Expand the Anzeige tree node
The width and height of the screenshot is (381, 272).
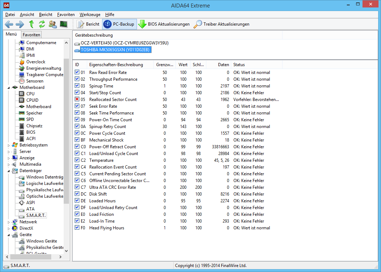[x=9, y=158]
